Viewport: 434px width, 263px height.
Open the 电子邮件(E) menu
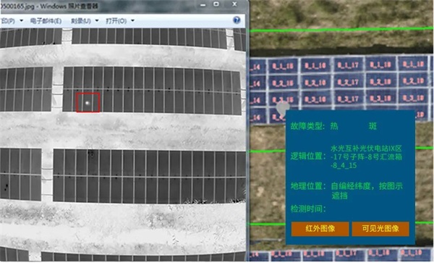pos(46,21)
